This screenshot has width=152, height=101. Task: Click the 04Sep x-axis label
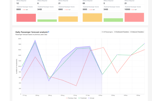126,95
